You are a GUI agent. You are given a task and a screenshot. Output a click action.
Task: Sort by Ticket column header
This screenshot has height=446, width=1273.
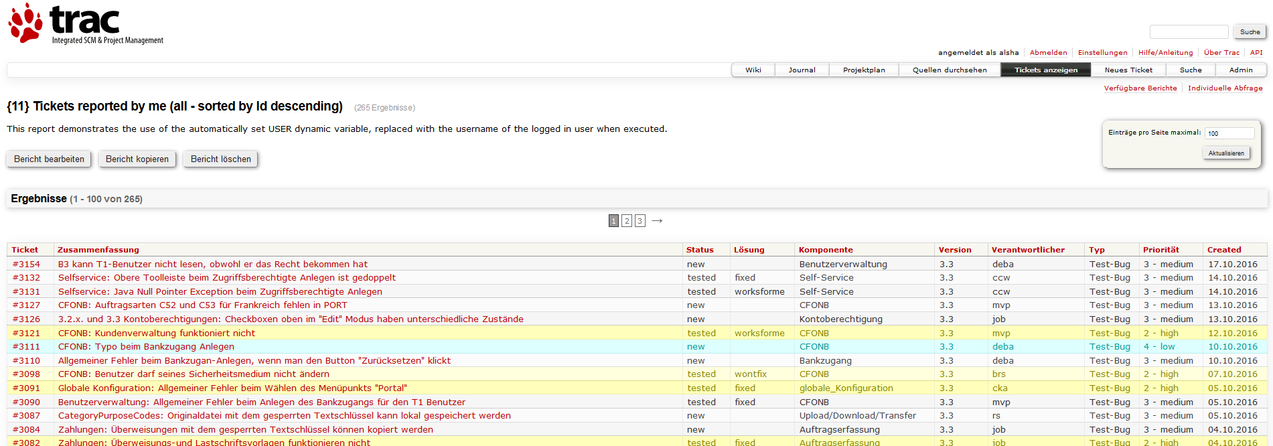pos(25,250)
